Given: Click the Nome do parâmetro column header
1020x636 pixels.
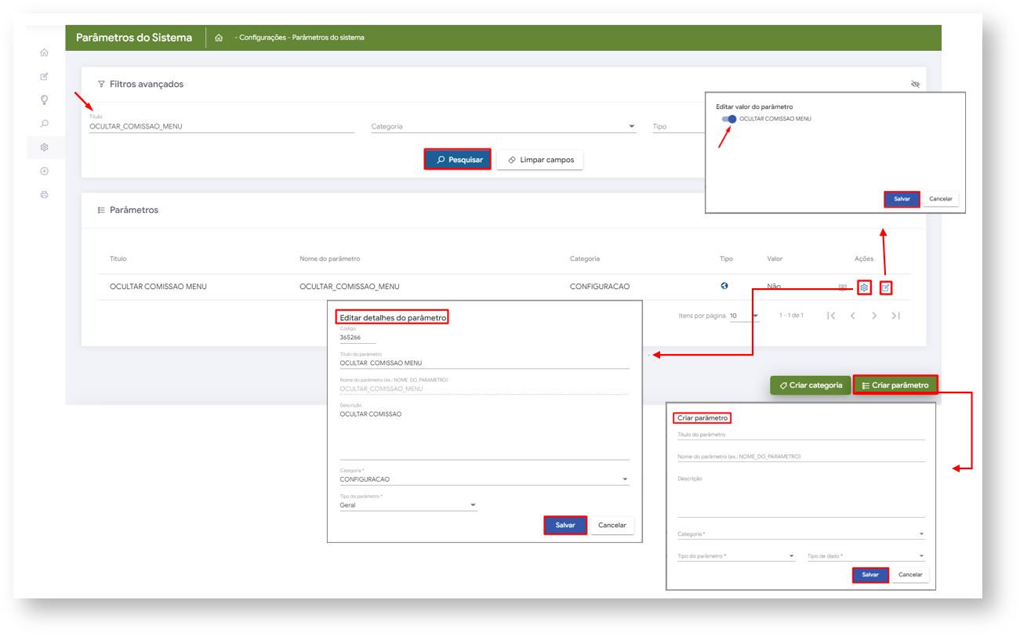Looking at the screenshot, I should [x=330, y=258].
